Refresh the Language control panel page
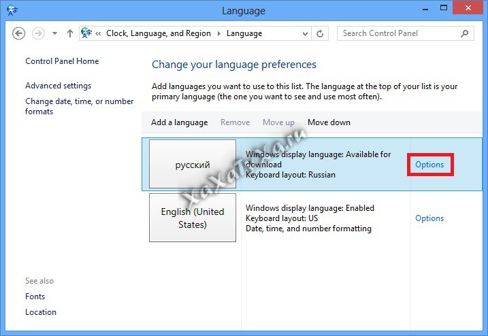Image resolution: width=488 pixels, height=336 pixels. [320, 33]
